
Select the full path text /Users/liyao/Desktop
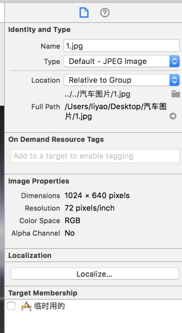point(103,107)
